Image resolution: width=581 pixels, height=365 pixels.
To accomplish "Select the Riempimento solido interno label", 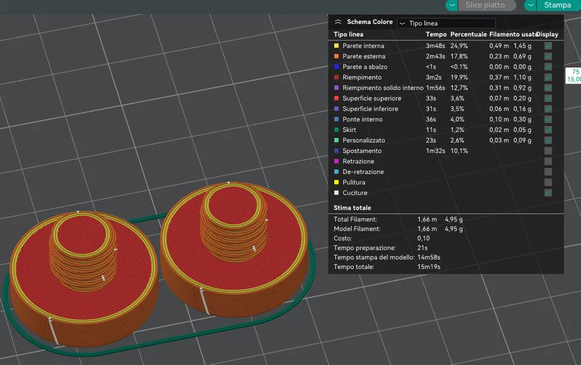I will coord(383,88).
